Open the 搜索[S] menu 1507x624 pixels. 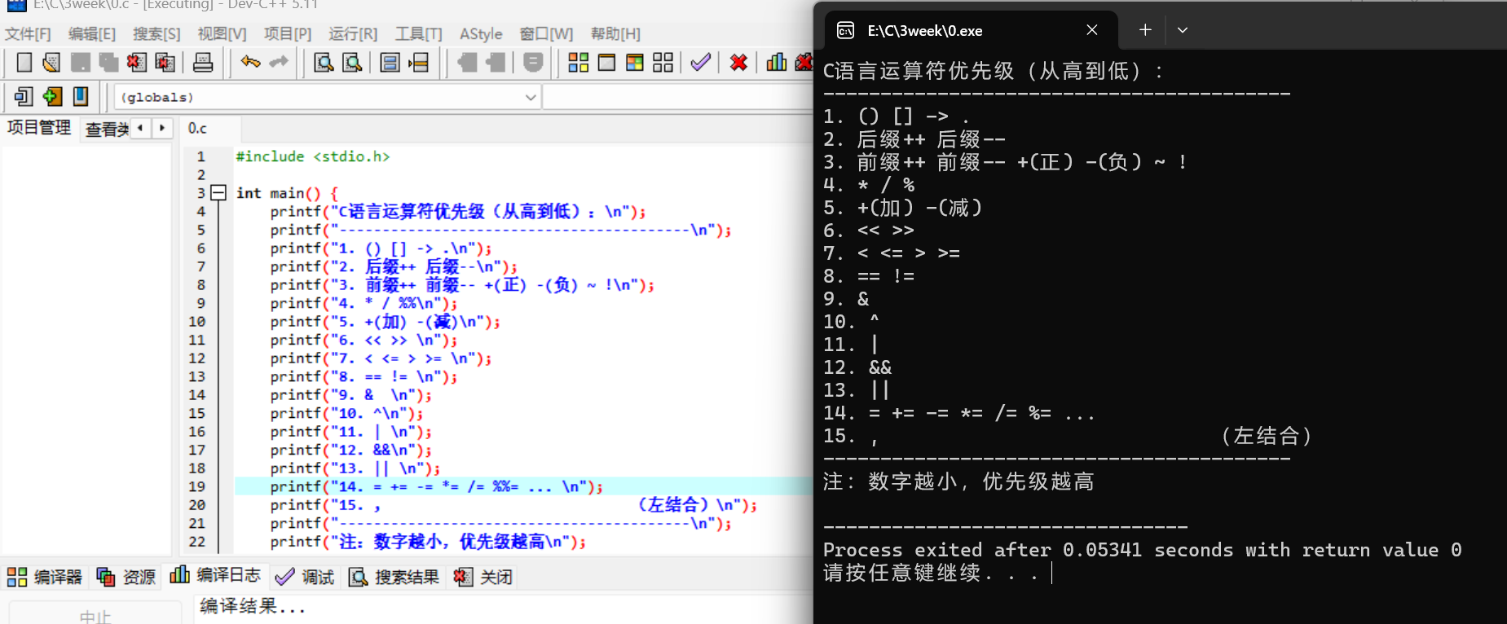coord(156,34)
